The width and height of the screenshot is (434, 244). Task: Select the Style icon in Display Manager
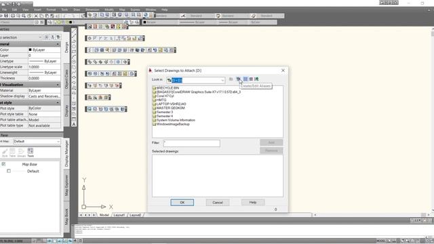click(x=5, y=152)
